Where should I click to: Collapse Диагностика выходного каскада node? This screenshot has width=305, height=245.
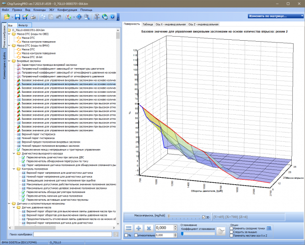point(14,154)
